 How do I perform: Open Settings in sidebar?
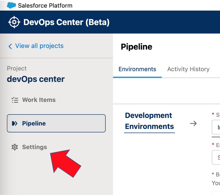34,147
